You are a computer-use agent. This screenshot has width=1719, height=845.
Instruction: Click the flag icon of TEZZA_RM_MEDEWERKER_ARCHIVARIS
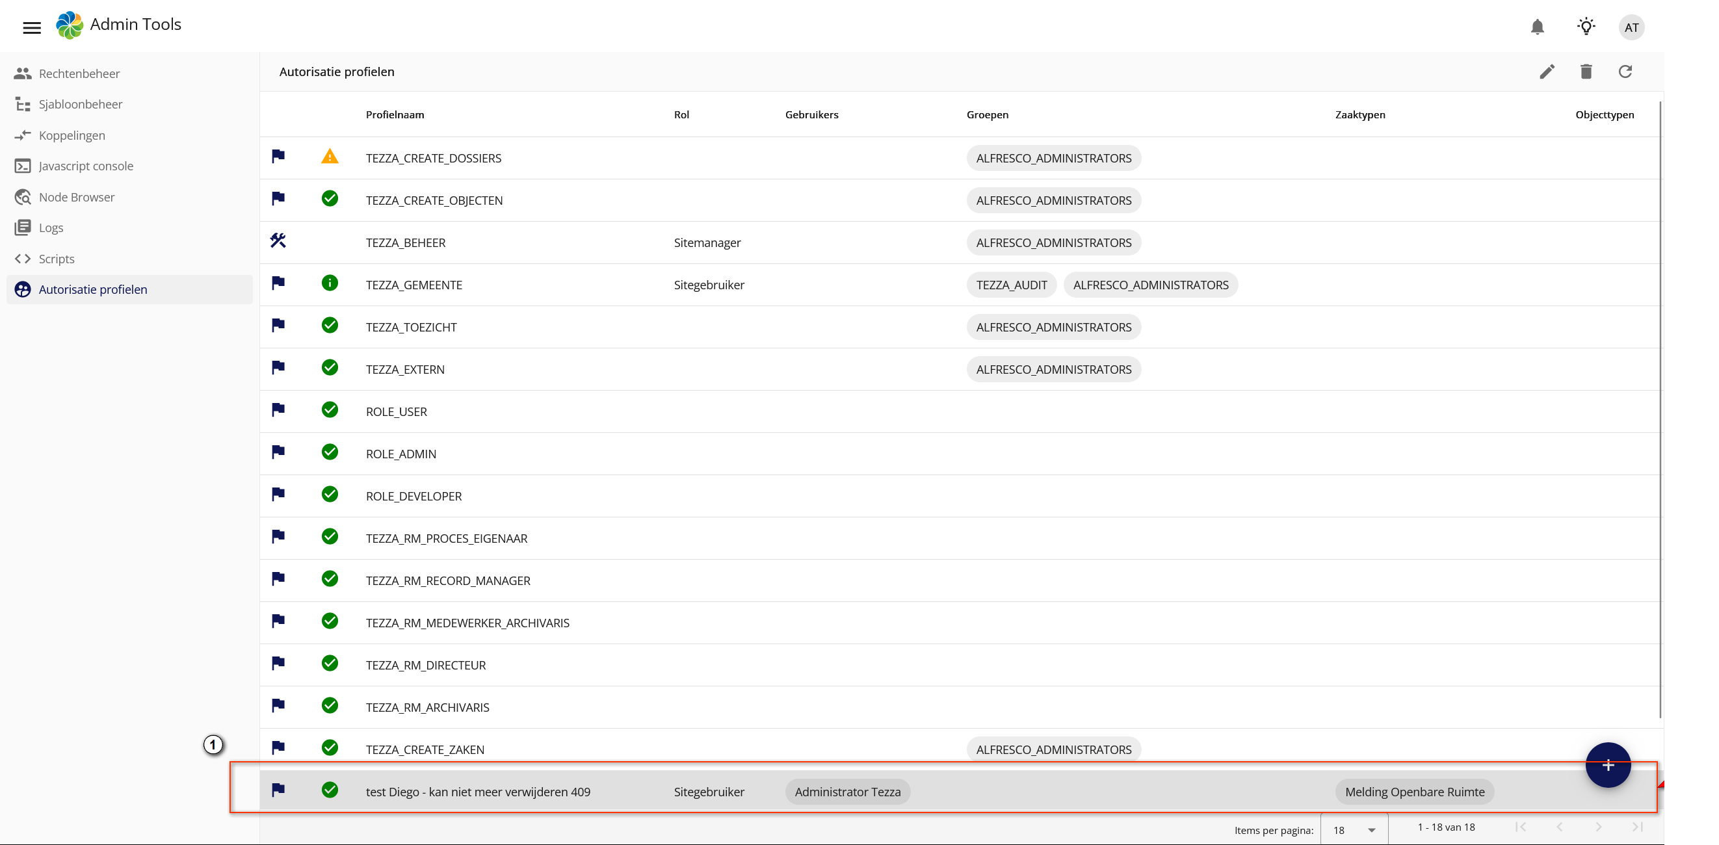(278, 621)
